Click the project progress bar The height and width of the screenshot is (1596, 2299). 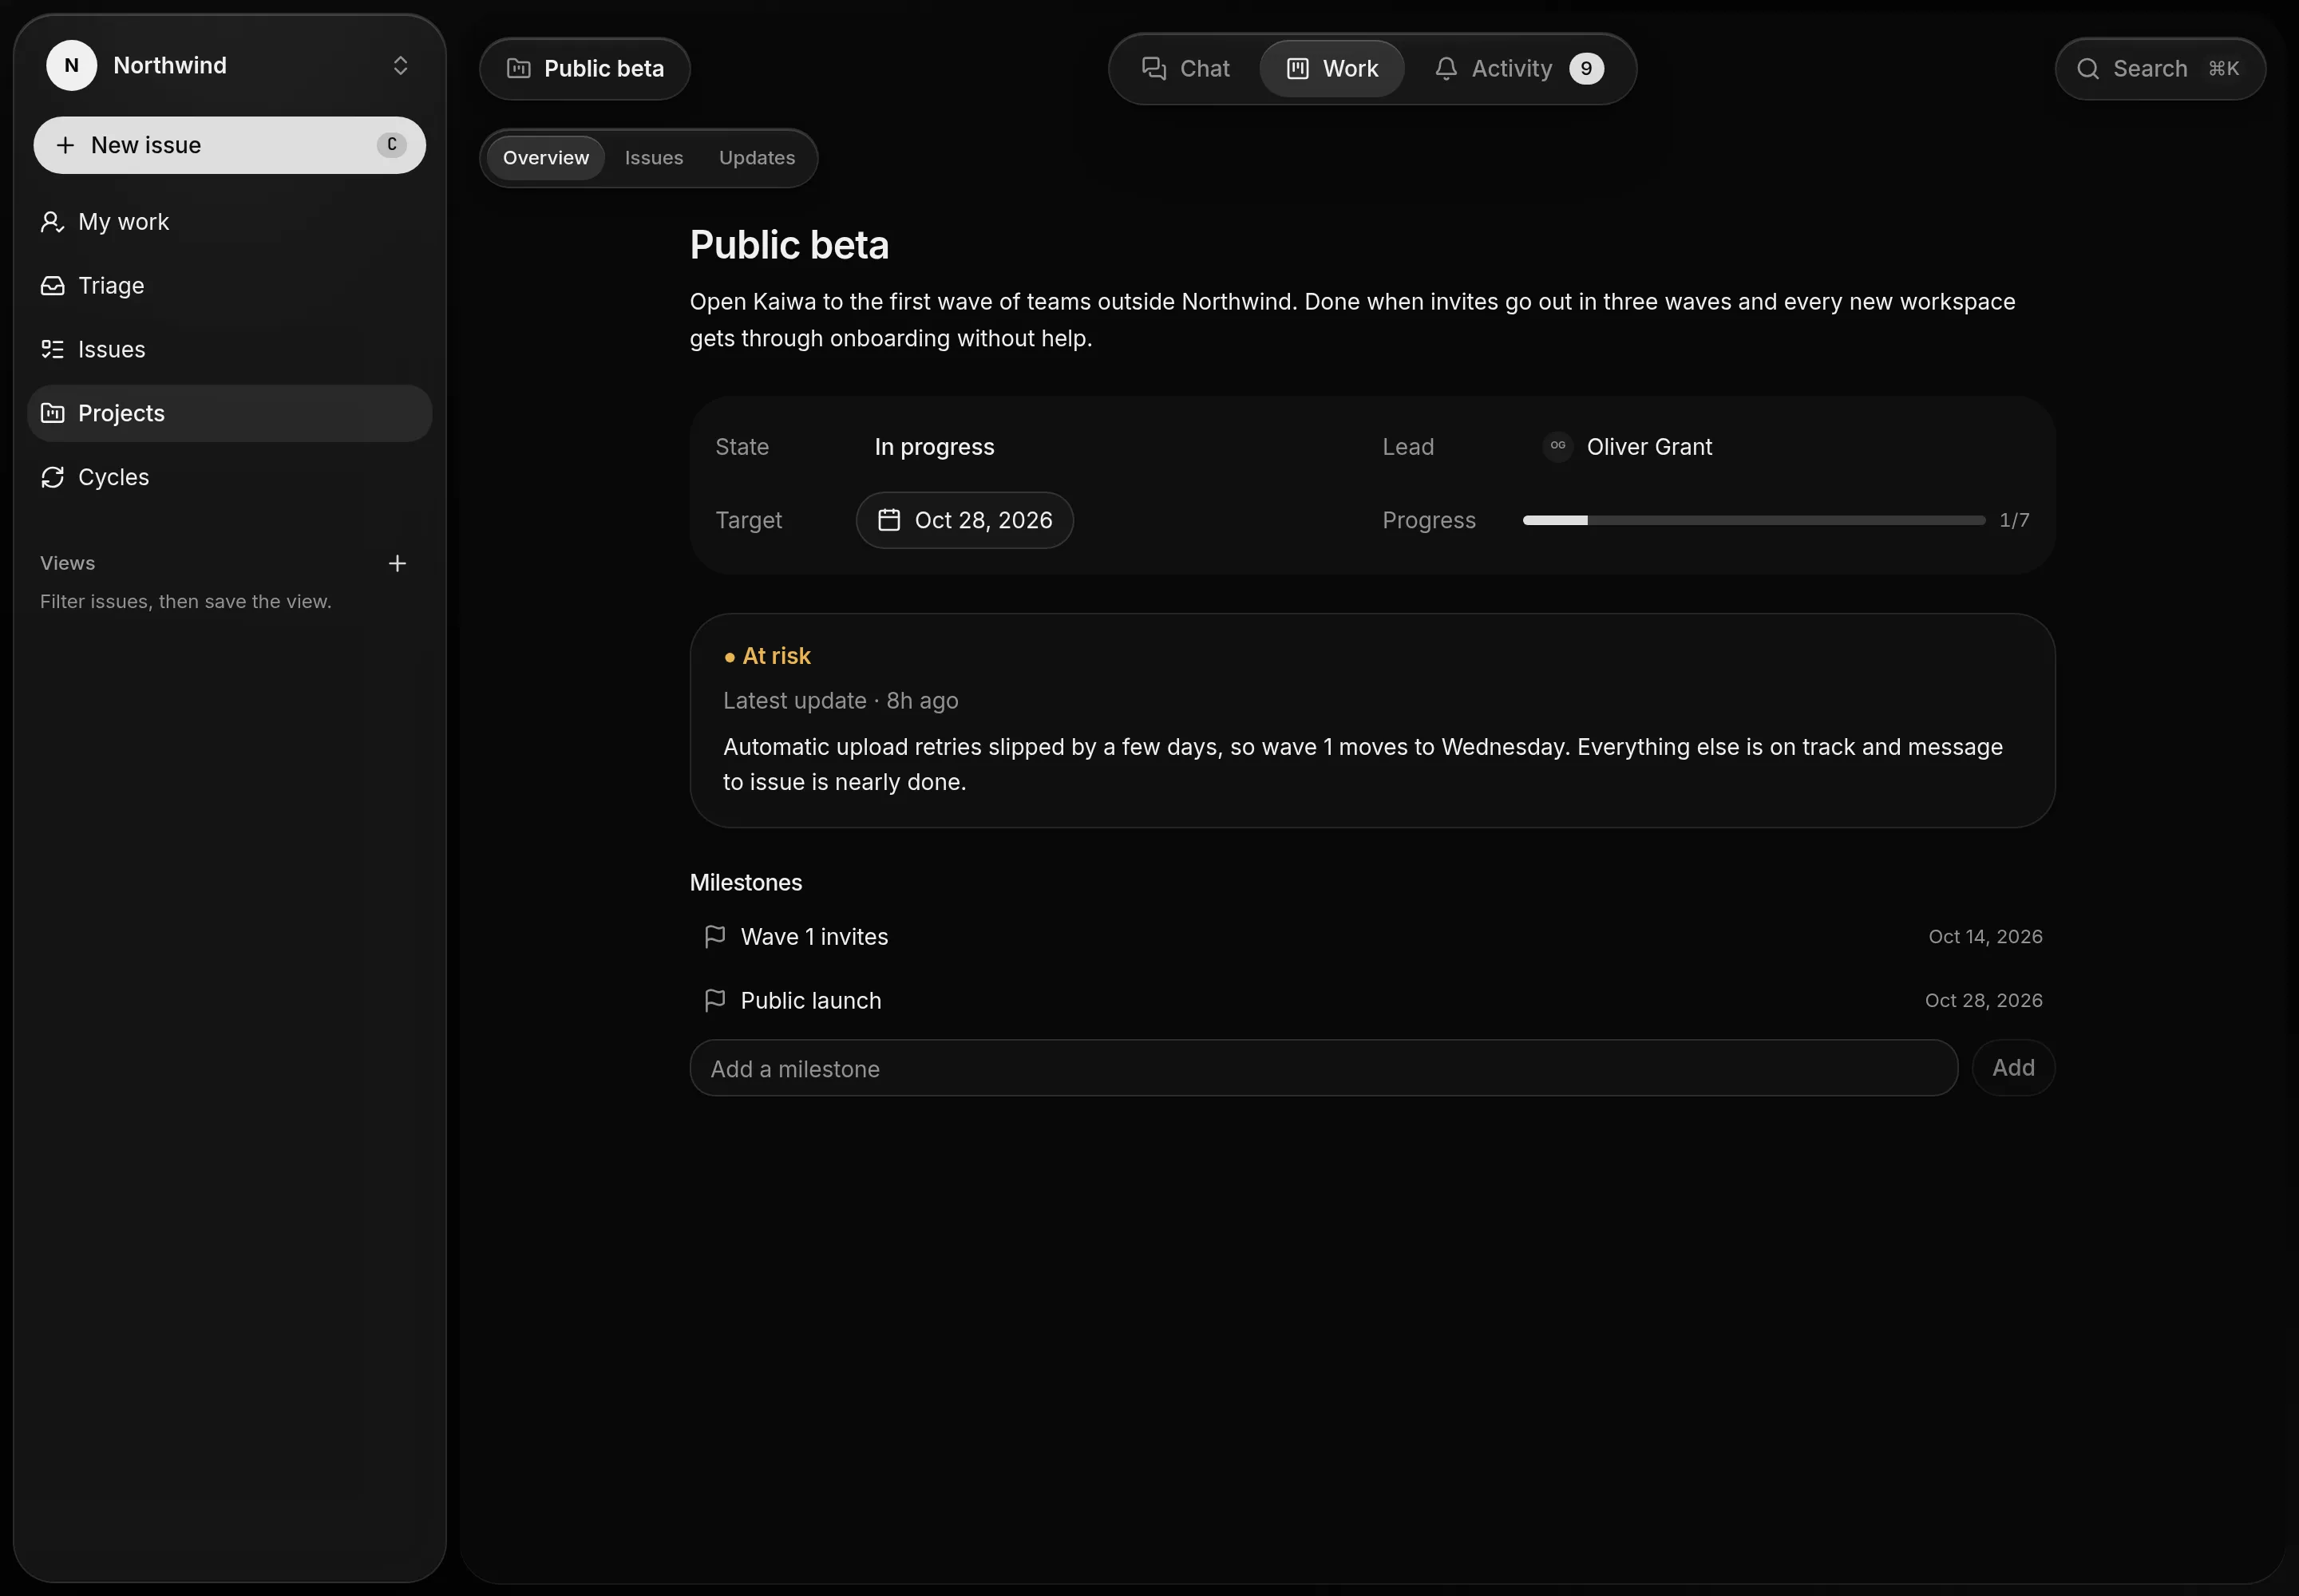click(x=1754, y=521)
